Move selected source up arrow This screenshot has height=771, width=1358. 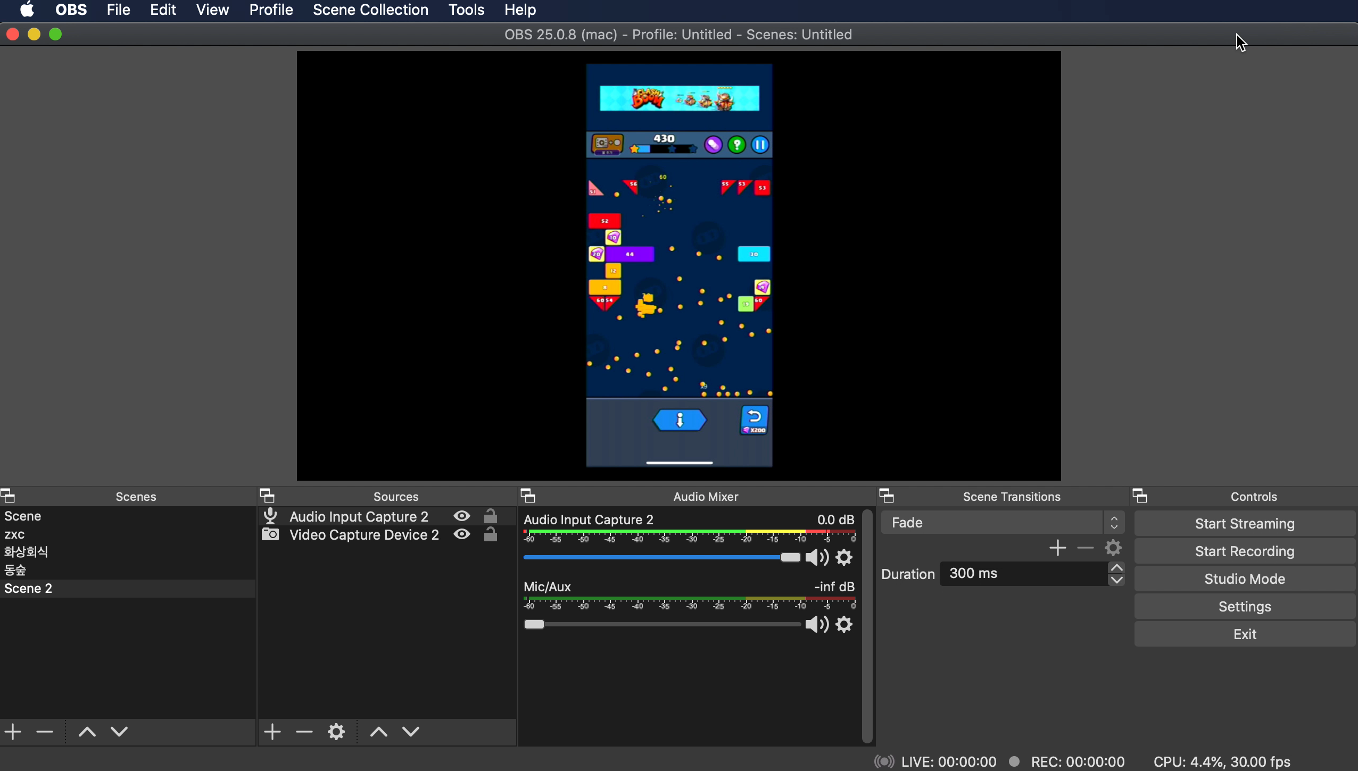pyautogui.click(x=379, y=732)
